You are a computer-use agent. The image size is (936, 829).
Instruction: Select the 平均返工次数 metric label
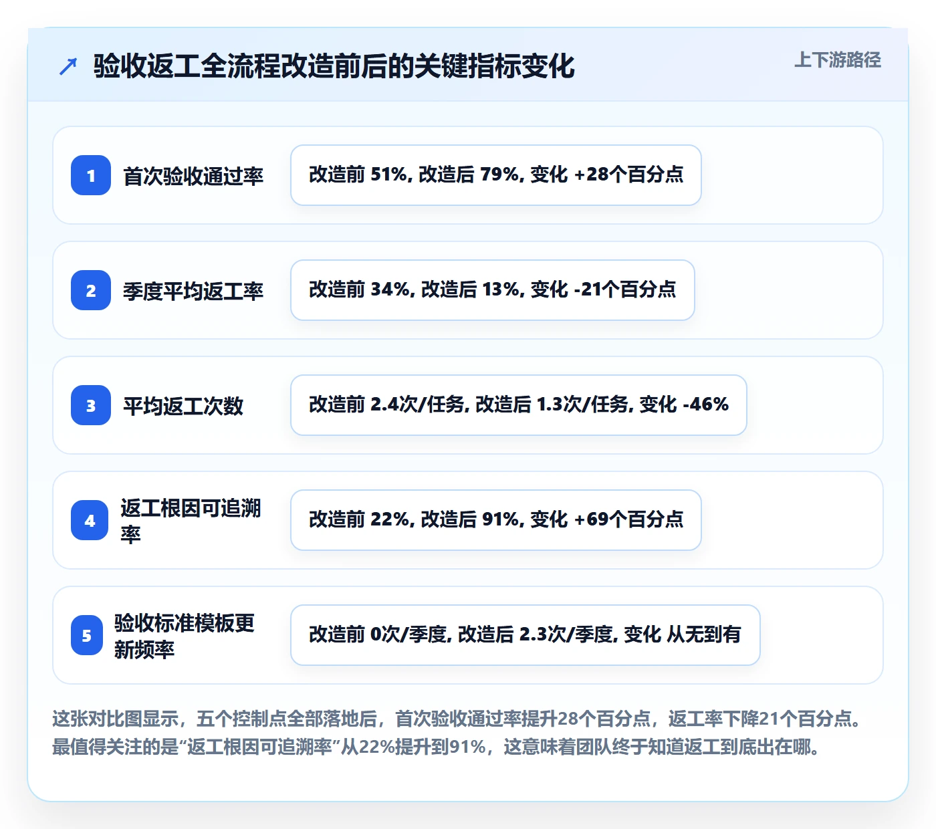click(x=183, y=406)
